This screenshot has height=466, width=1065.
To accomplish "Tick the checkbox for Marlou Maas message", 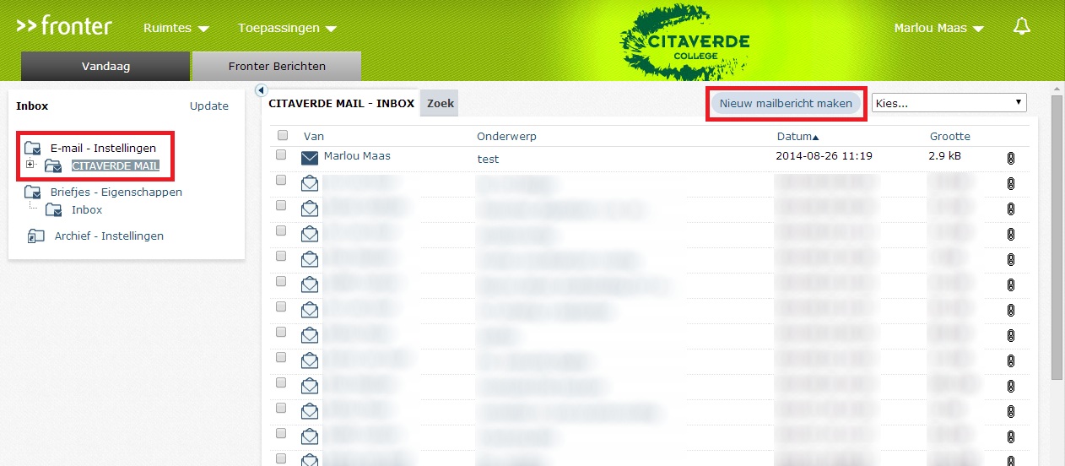I will (281, 155).
